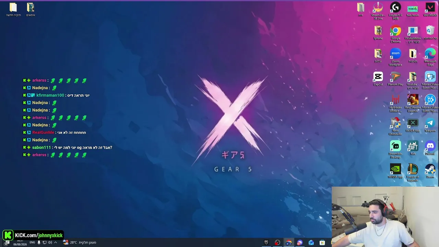The width and height of the screenshot is (439, 247).
Task: Open HellHades Artifact shortcut
Action: click(x=395, y=104)
